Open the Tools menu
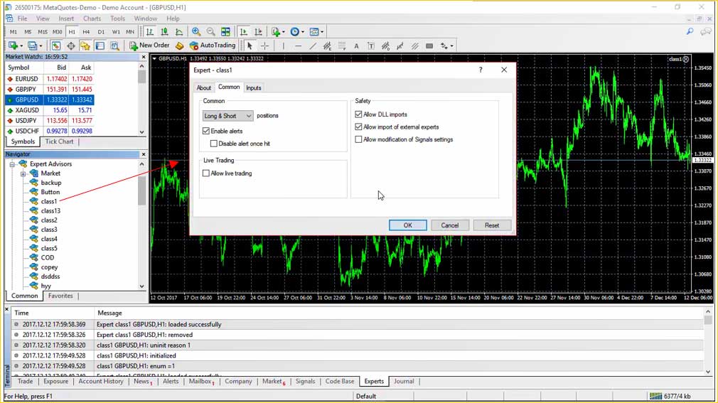718x403 pixels. [x=117, y=18]
